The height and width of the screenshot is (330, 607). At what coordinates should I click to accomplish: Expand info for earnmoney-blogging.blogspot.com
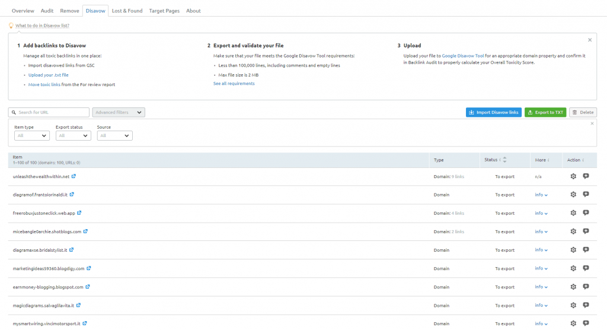point(541,287)
